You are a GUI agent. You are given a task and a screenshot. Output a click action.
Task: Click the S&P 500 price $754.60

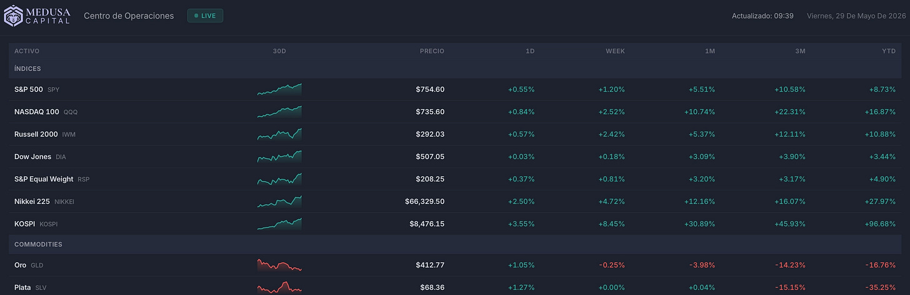[430, 89]
